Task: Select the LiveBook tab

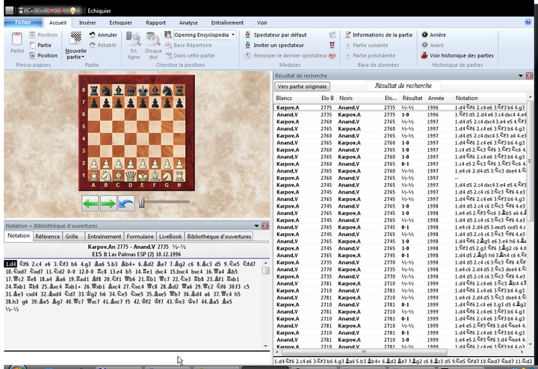Action: click(x=170, y=236)
